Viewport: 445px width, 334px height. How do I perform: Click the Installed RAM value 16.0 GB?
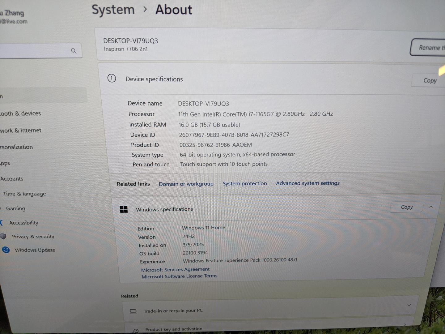coord(209,125)
